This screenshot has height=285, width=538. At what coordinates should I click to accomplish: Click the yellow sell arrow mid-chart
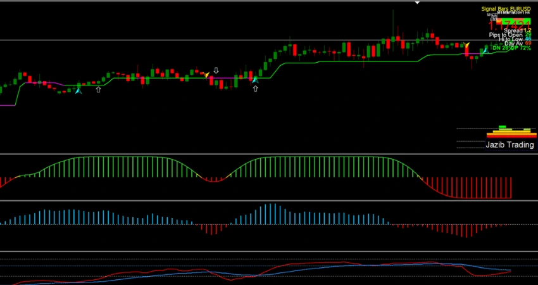(x=207, y=75)
